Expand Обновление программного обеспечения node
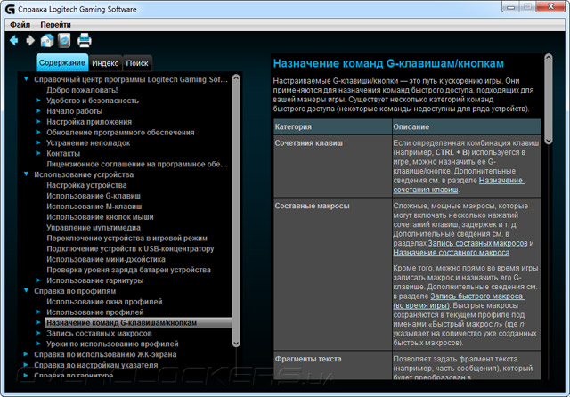The width and height of the screenshot is (570, 397). click(x=38, y=132)
